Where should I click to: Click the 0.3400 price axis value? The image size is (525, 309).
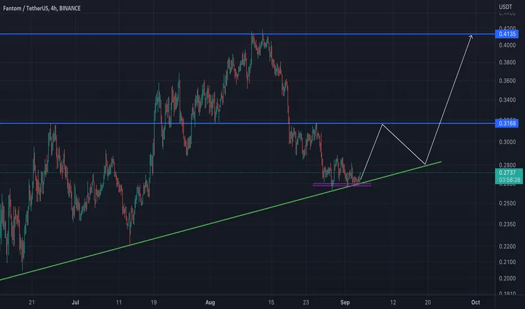[x=507, y=100]
